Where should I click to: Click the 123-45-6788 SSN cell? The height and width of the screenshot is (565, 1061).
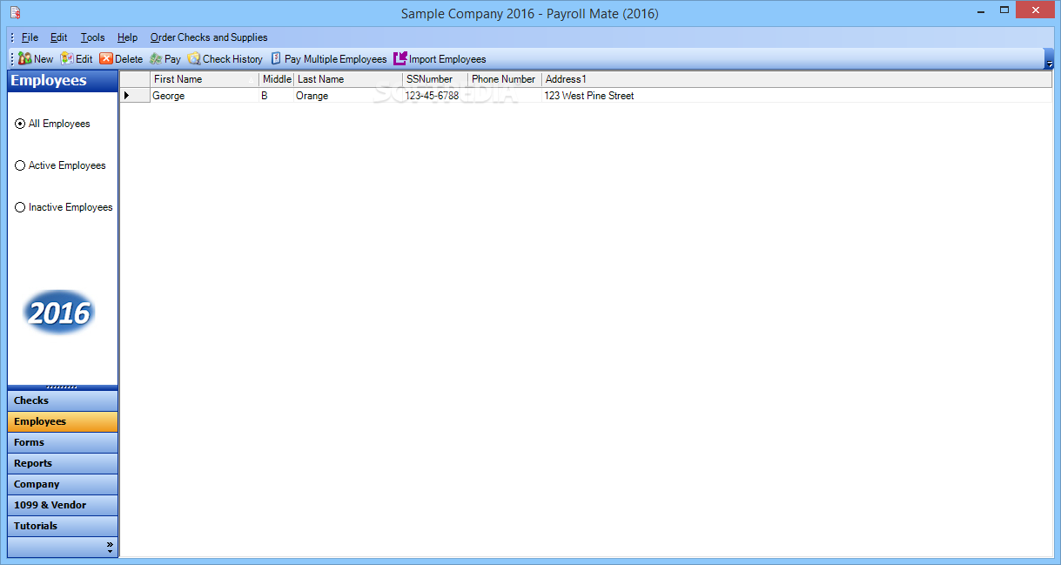tap(435, 96)
